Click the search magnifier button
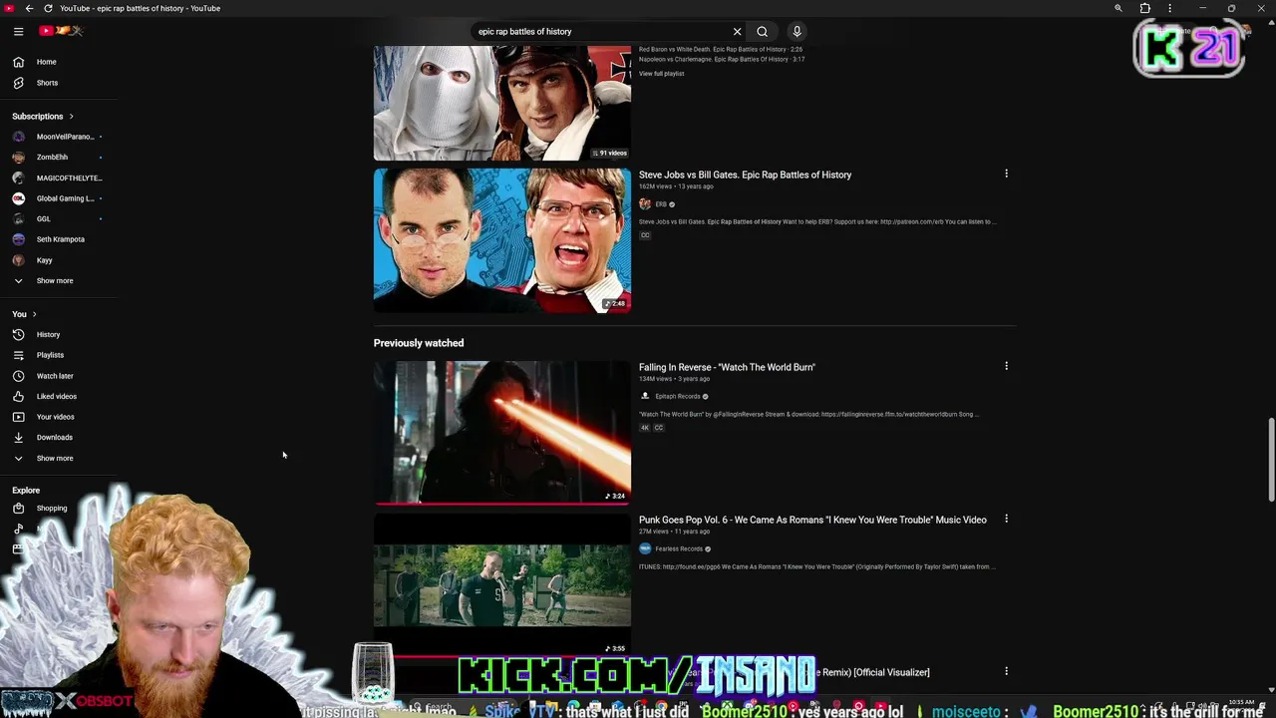The height and width of the screenshot is (718, 1276). [762, 31]
